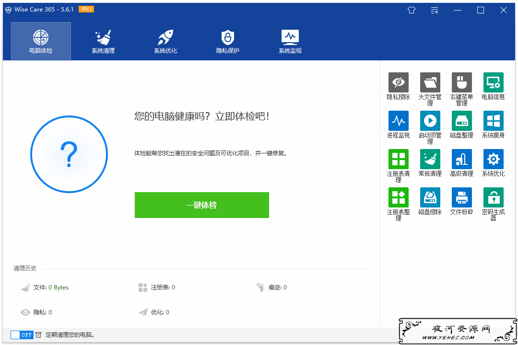Image resolution: width=518 pixels, height=345 pixels.
Task: Start checkup with 一键体检 button
Action: click(x=202, y=205)
